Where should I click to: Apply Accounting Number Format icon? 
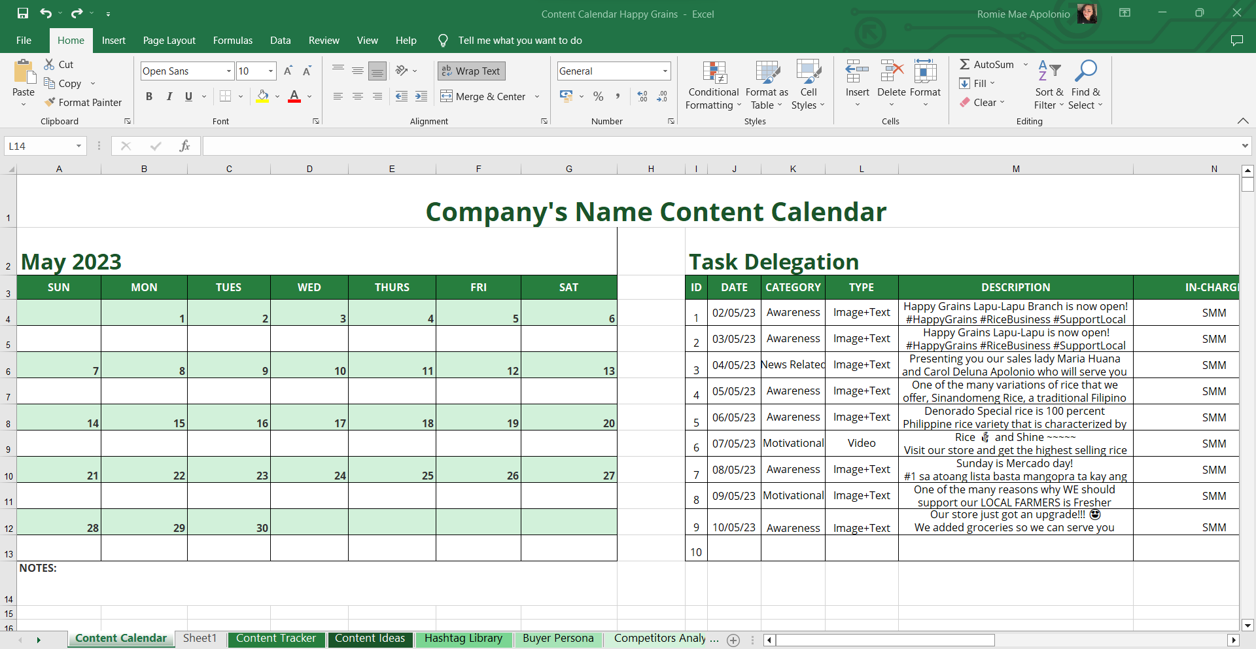(567, 96)
